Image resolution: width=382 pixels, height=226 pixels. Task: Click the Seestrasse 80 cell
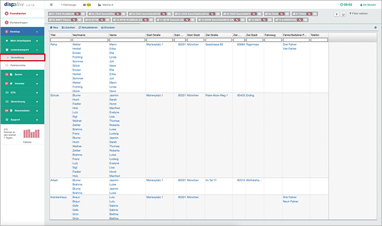click(214, 45)
